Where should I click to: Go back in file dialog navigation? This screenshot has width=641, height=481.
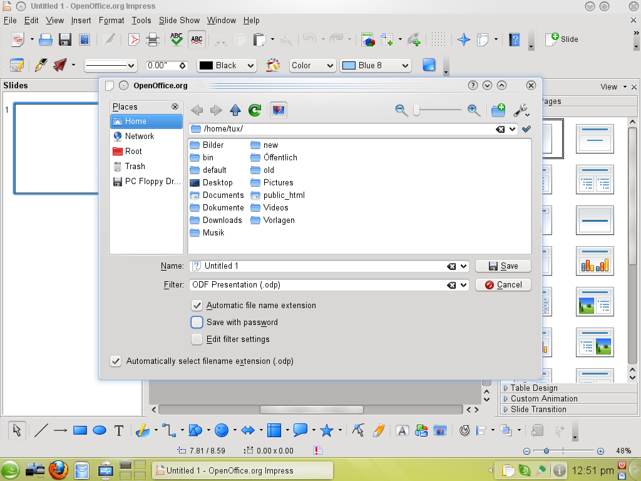[x=197, y=110]
